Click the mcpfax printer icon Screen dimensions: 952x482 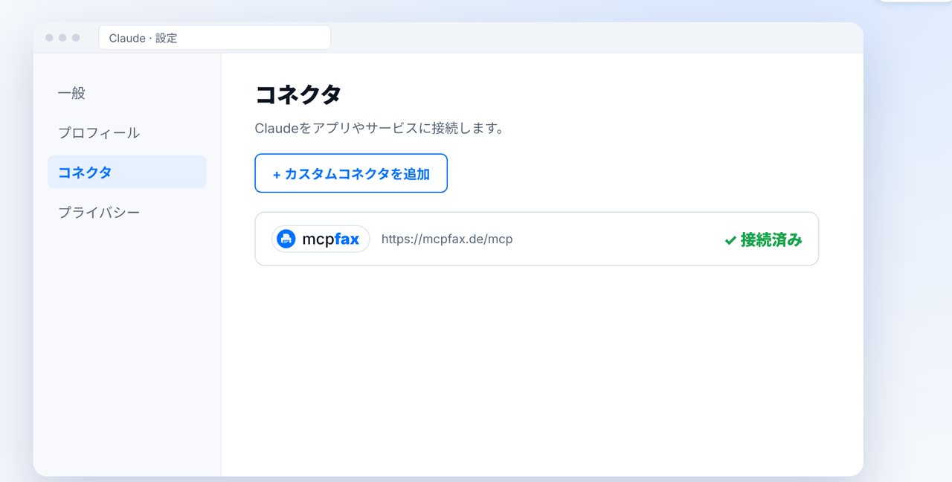pyautogui.click(x=286, y=239)
